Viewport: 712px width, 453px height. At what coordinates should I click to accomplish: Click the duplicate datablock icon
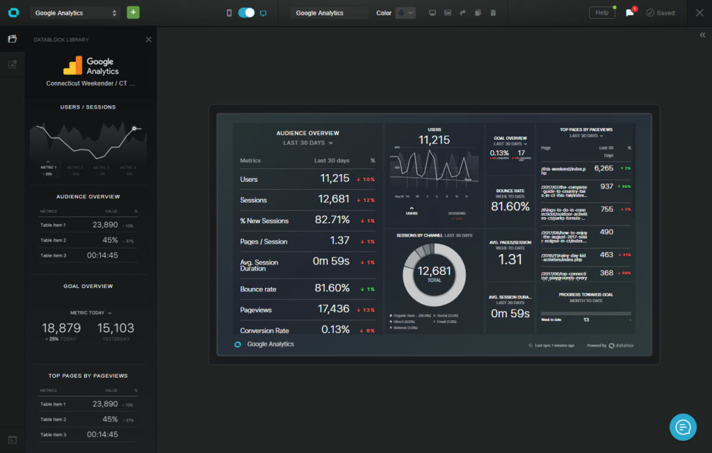click(x=478, y=13)
